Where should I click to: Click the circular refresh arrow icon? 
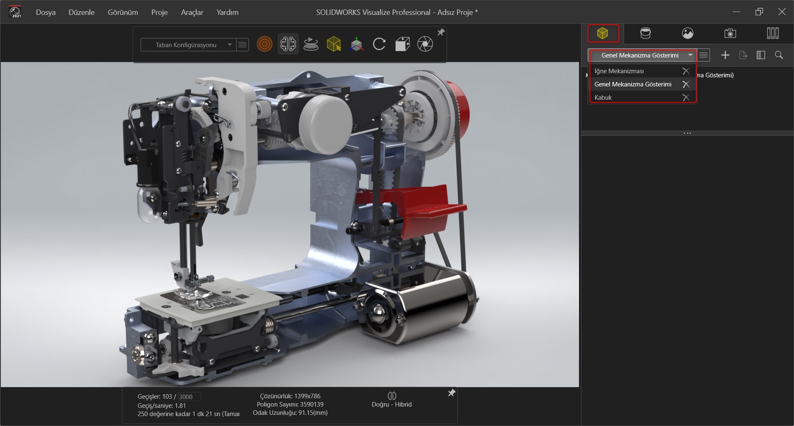pyautogui.click(x=379, y=44)
